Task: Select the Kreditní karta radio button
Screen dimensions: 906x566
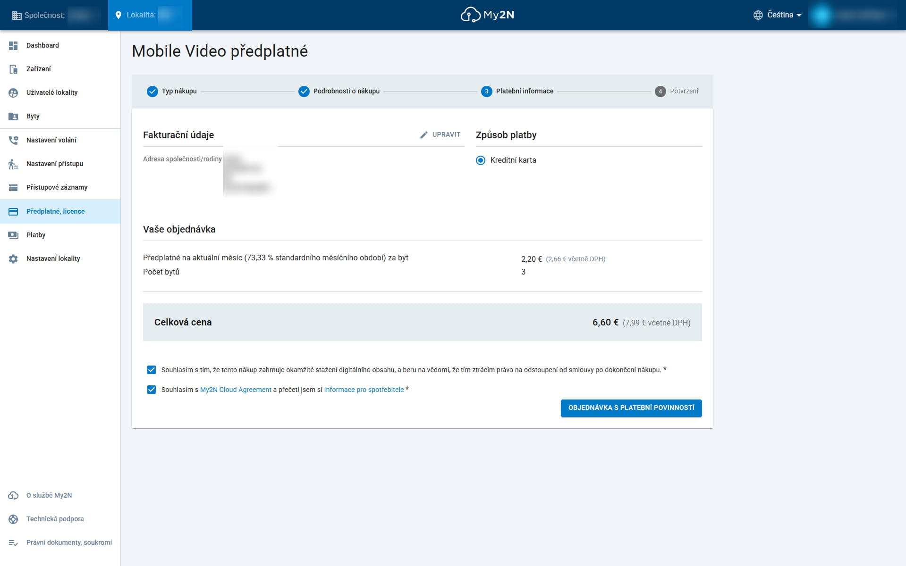Action: coord(481,160)
